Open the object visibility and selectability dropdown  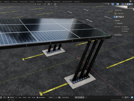(x=109, y=4)
